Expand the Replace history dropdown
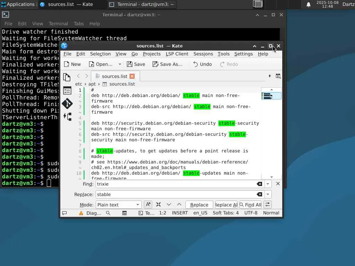Viewport: 355px width, 266px height. coord(268,195)
